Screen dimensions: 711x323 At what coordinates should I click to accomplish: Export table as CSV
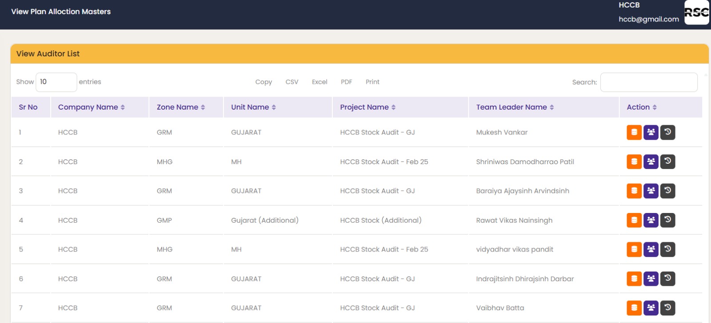point(292,82)
